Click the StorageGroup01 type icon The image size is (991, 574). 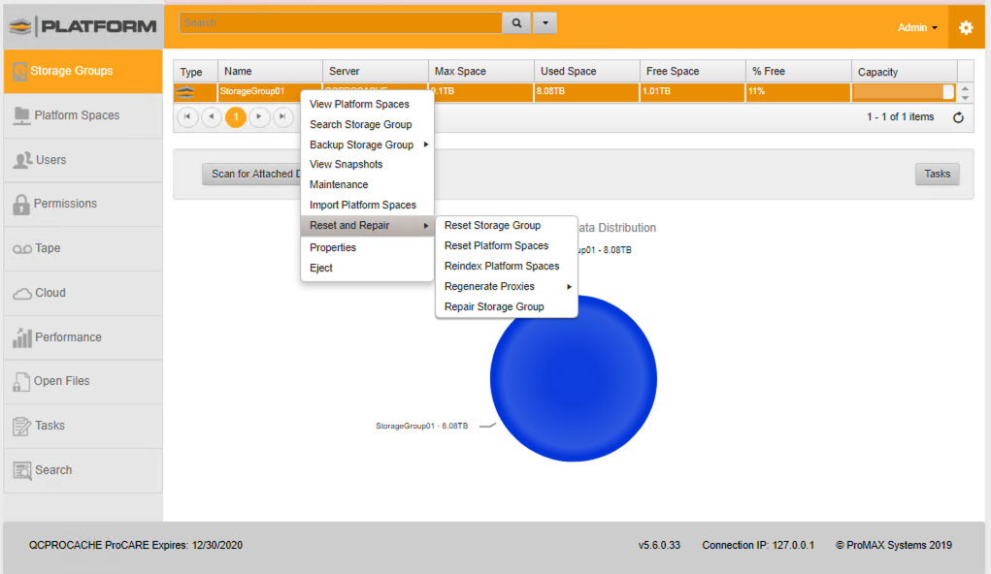click(x=185, y=92)
